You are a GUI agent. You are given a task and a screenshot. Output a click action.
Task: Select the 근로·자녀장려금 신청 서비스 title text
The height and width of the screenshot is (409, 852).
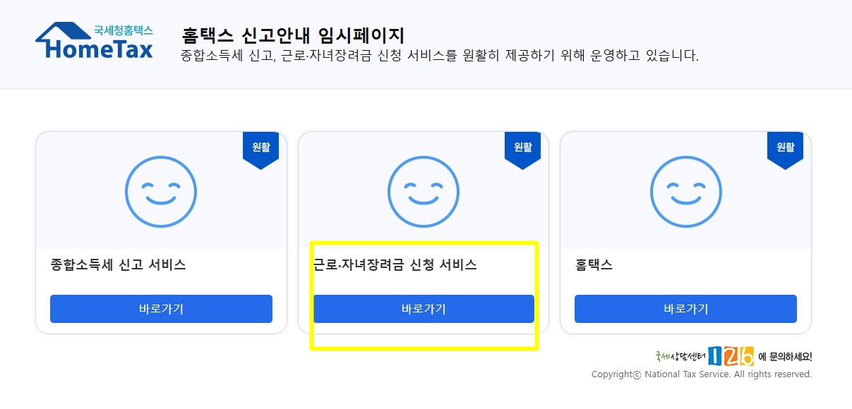395,265
